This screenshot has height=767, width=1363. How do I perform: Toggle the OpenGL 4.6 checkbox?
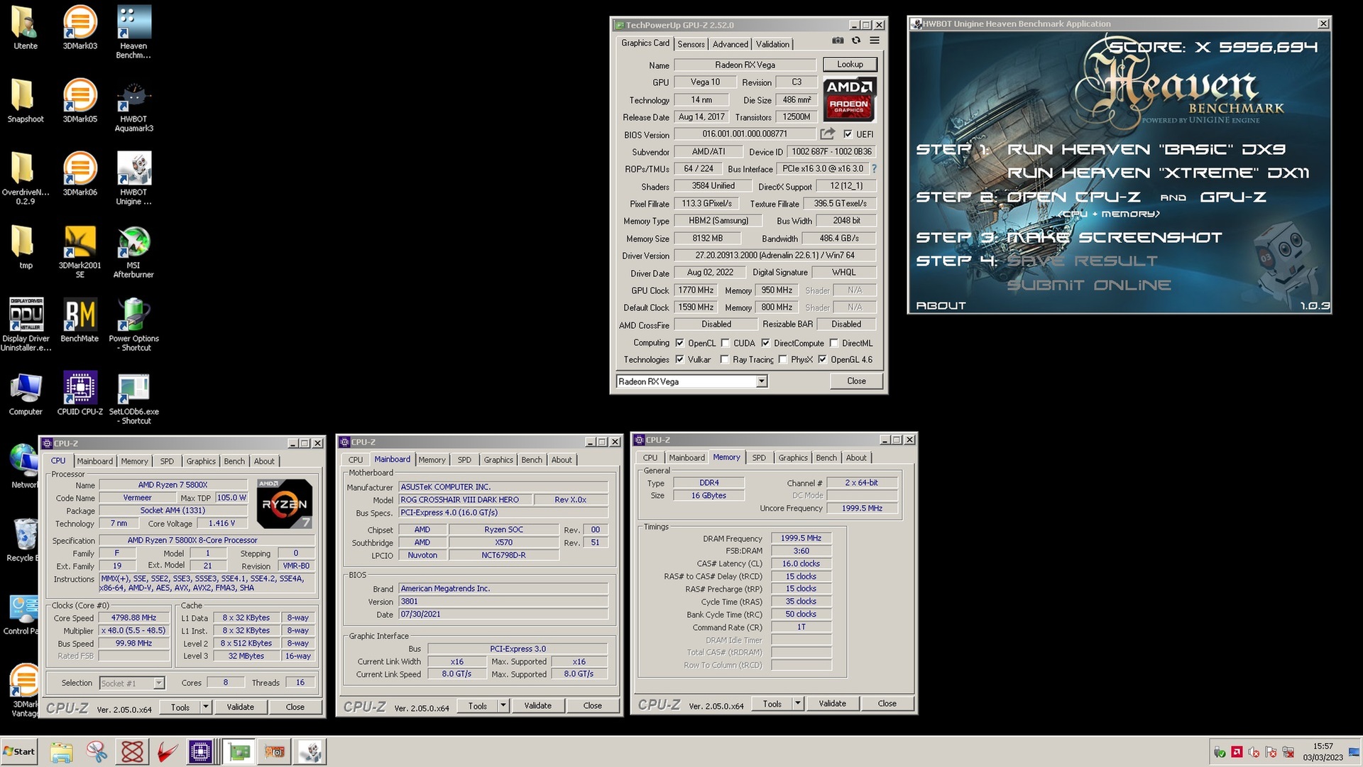[822, 359]
